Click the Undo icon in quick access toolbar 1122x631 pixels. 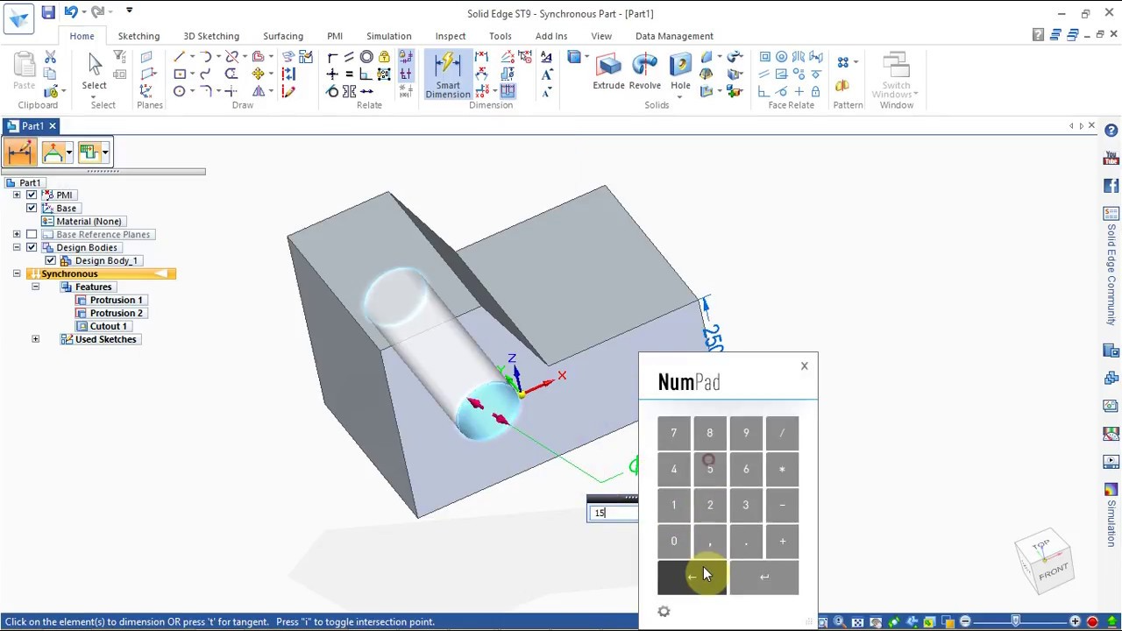point(70,12)
